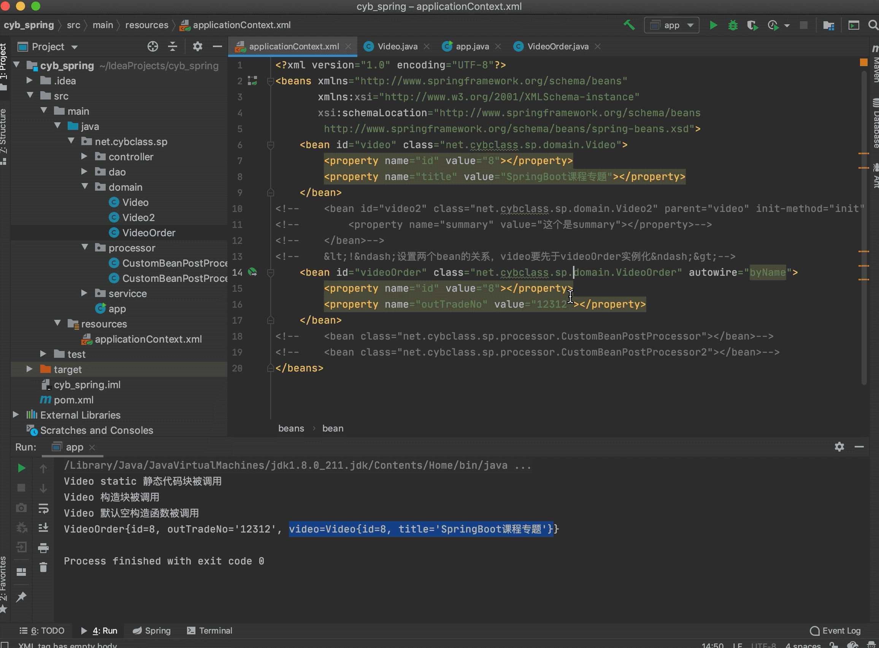Fold the video bean at line 6
This screenshot has height=648, width=879.
(270, 145)
